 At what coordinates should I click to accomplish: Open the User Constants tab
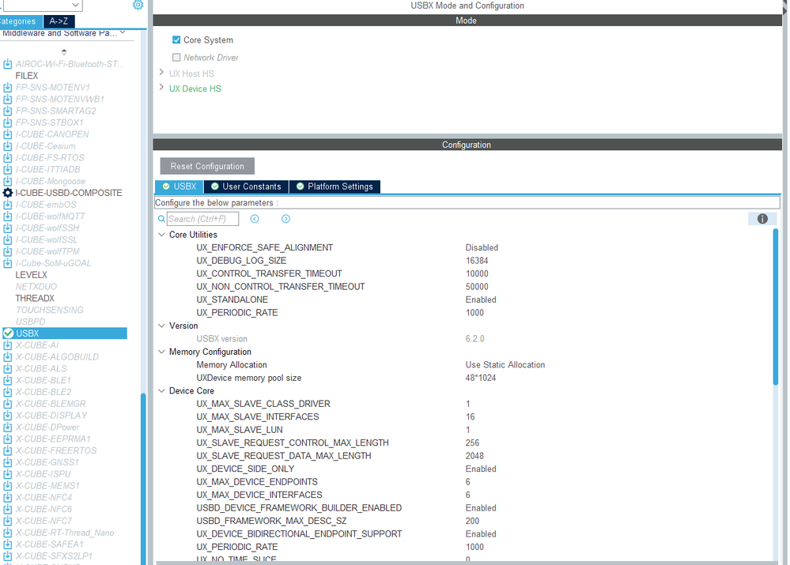[247, 186]
